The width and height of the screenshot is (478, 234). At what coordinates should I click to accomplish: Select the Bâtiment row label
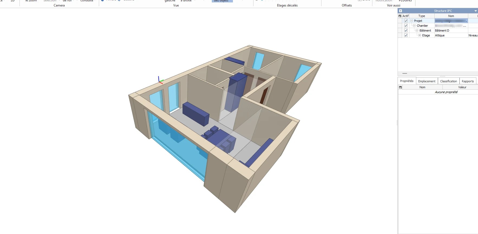[x=425, y=30]
